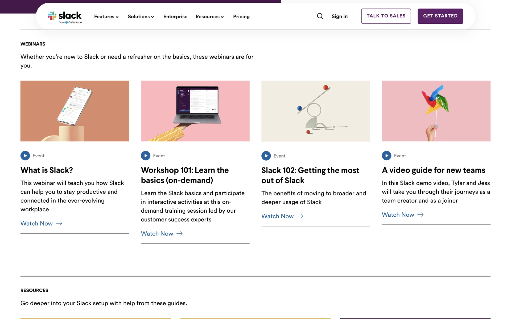Click play icon above Slack 102 title
This screenshot has height=319, width=511.
click(266, 156)
